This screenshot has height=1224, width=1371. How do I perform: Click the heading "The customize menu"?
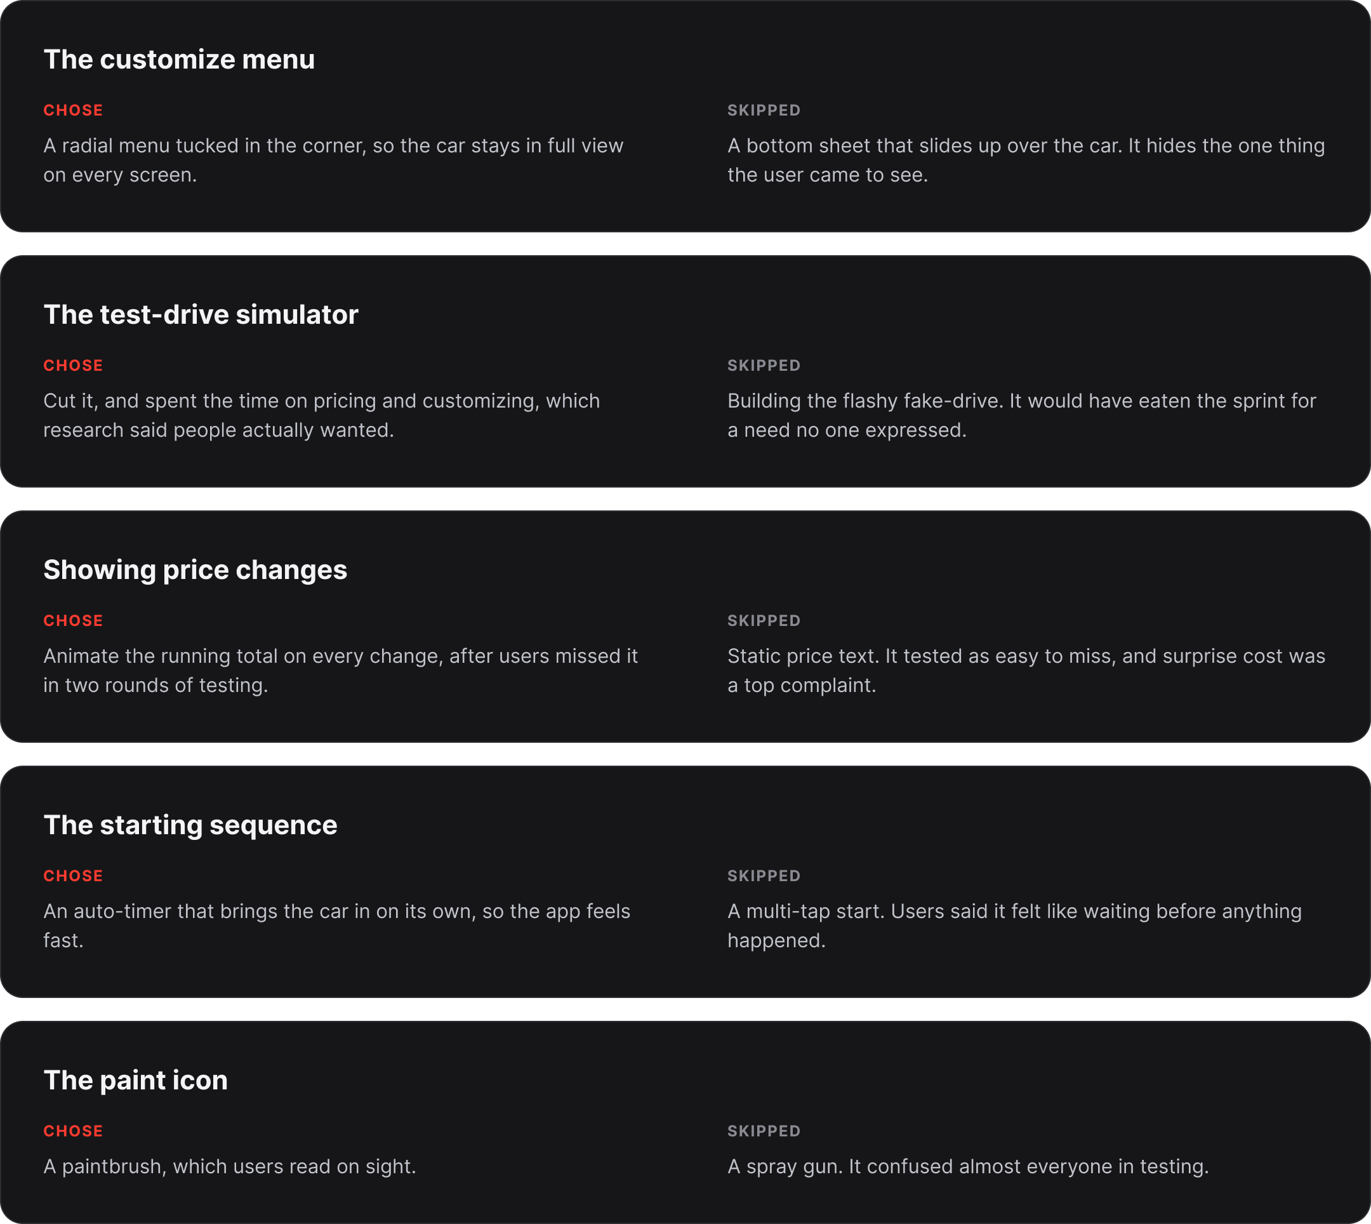tap(179, 59)
